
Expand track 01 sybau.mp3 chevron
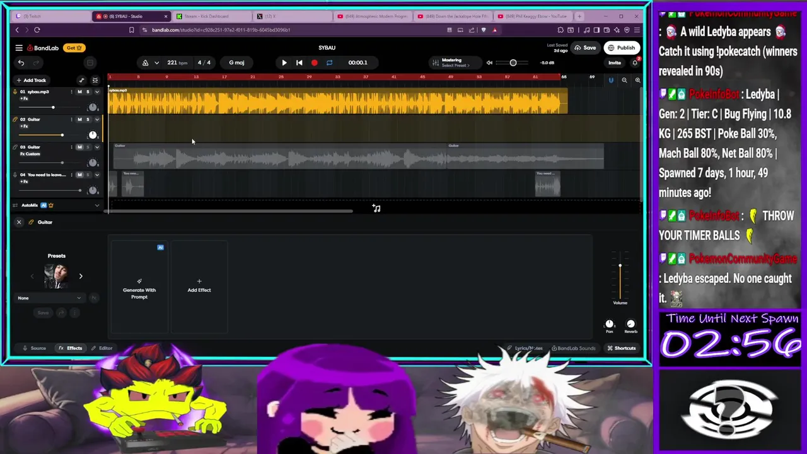(x=96, y=92)
